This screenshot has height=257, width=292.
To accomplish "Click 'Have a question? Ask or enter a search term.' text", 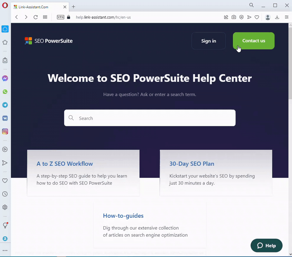I will pyautogui.click(x=150, y=95).
